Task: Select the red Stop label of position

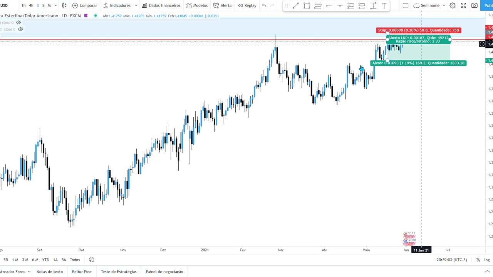Action: (418, 30)
